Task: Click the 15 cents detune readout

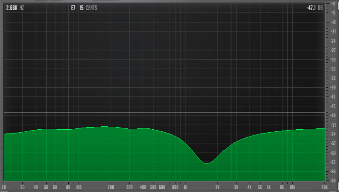Action: (x=88, y=8)
